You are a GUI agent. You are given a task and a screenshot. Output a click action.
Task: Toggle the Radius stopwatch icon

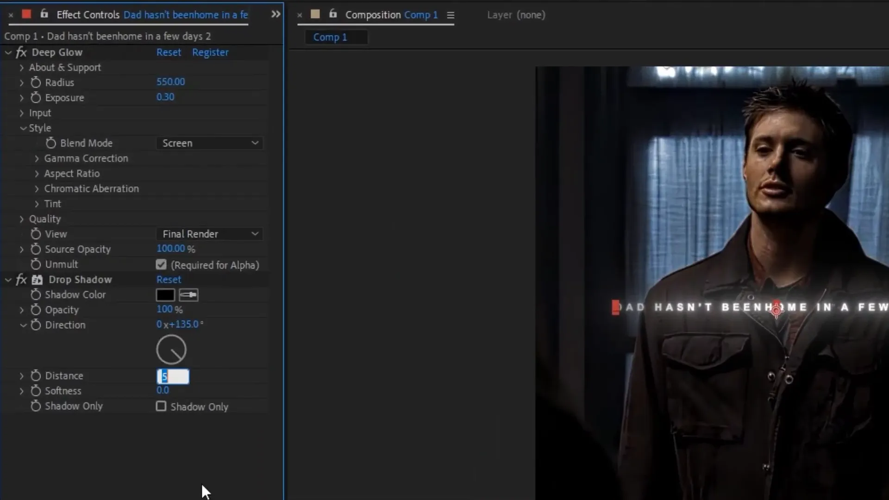(x=36, y=82)
